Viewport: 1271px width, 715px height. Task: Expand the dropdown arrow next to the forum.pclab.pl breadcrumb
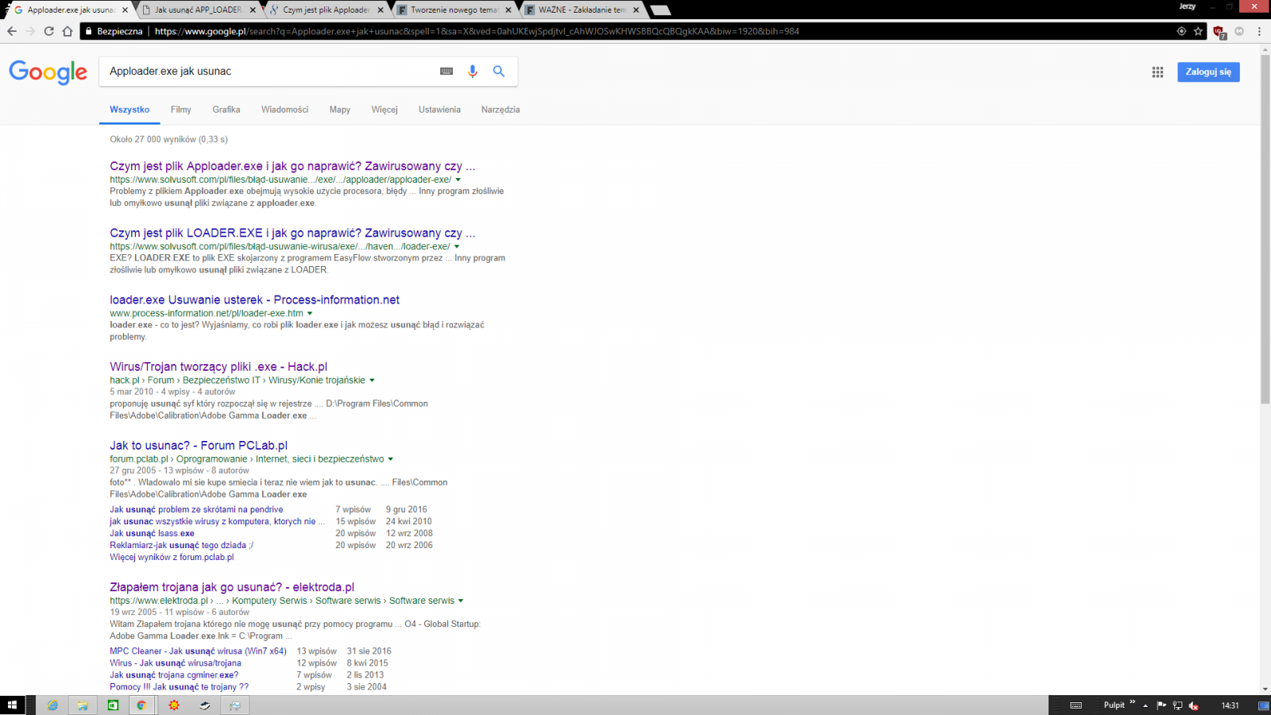pos(390,459)
